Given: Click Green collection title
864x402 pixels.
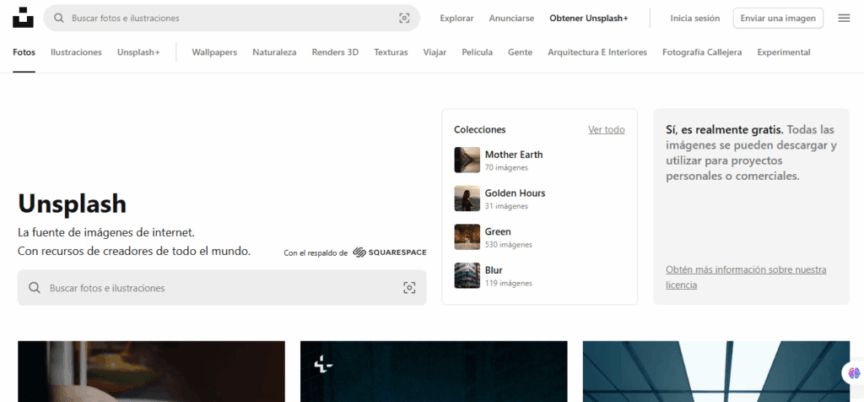Looking at the screenshot, I should point(498,231).
